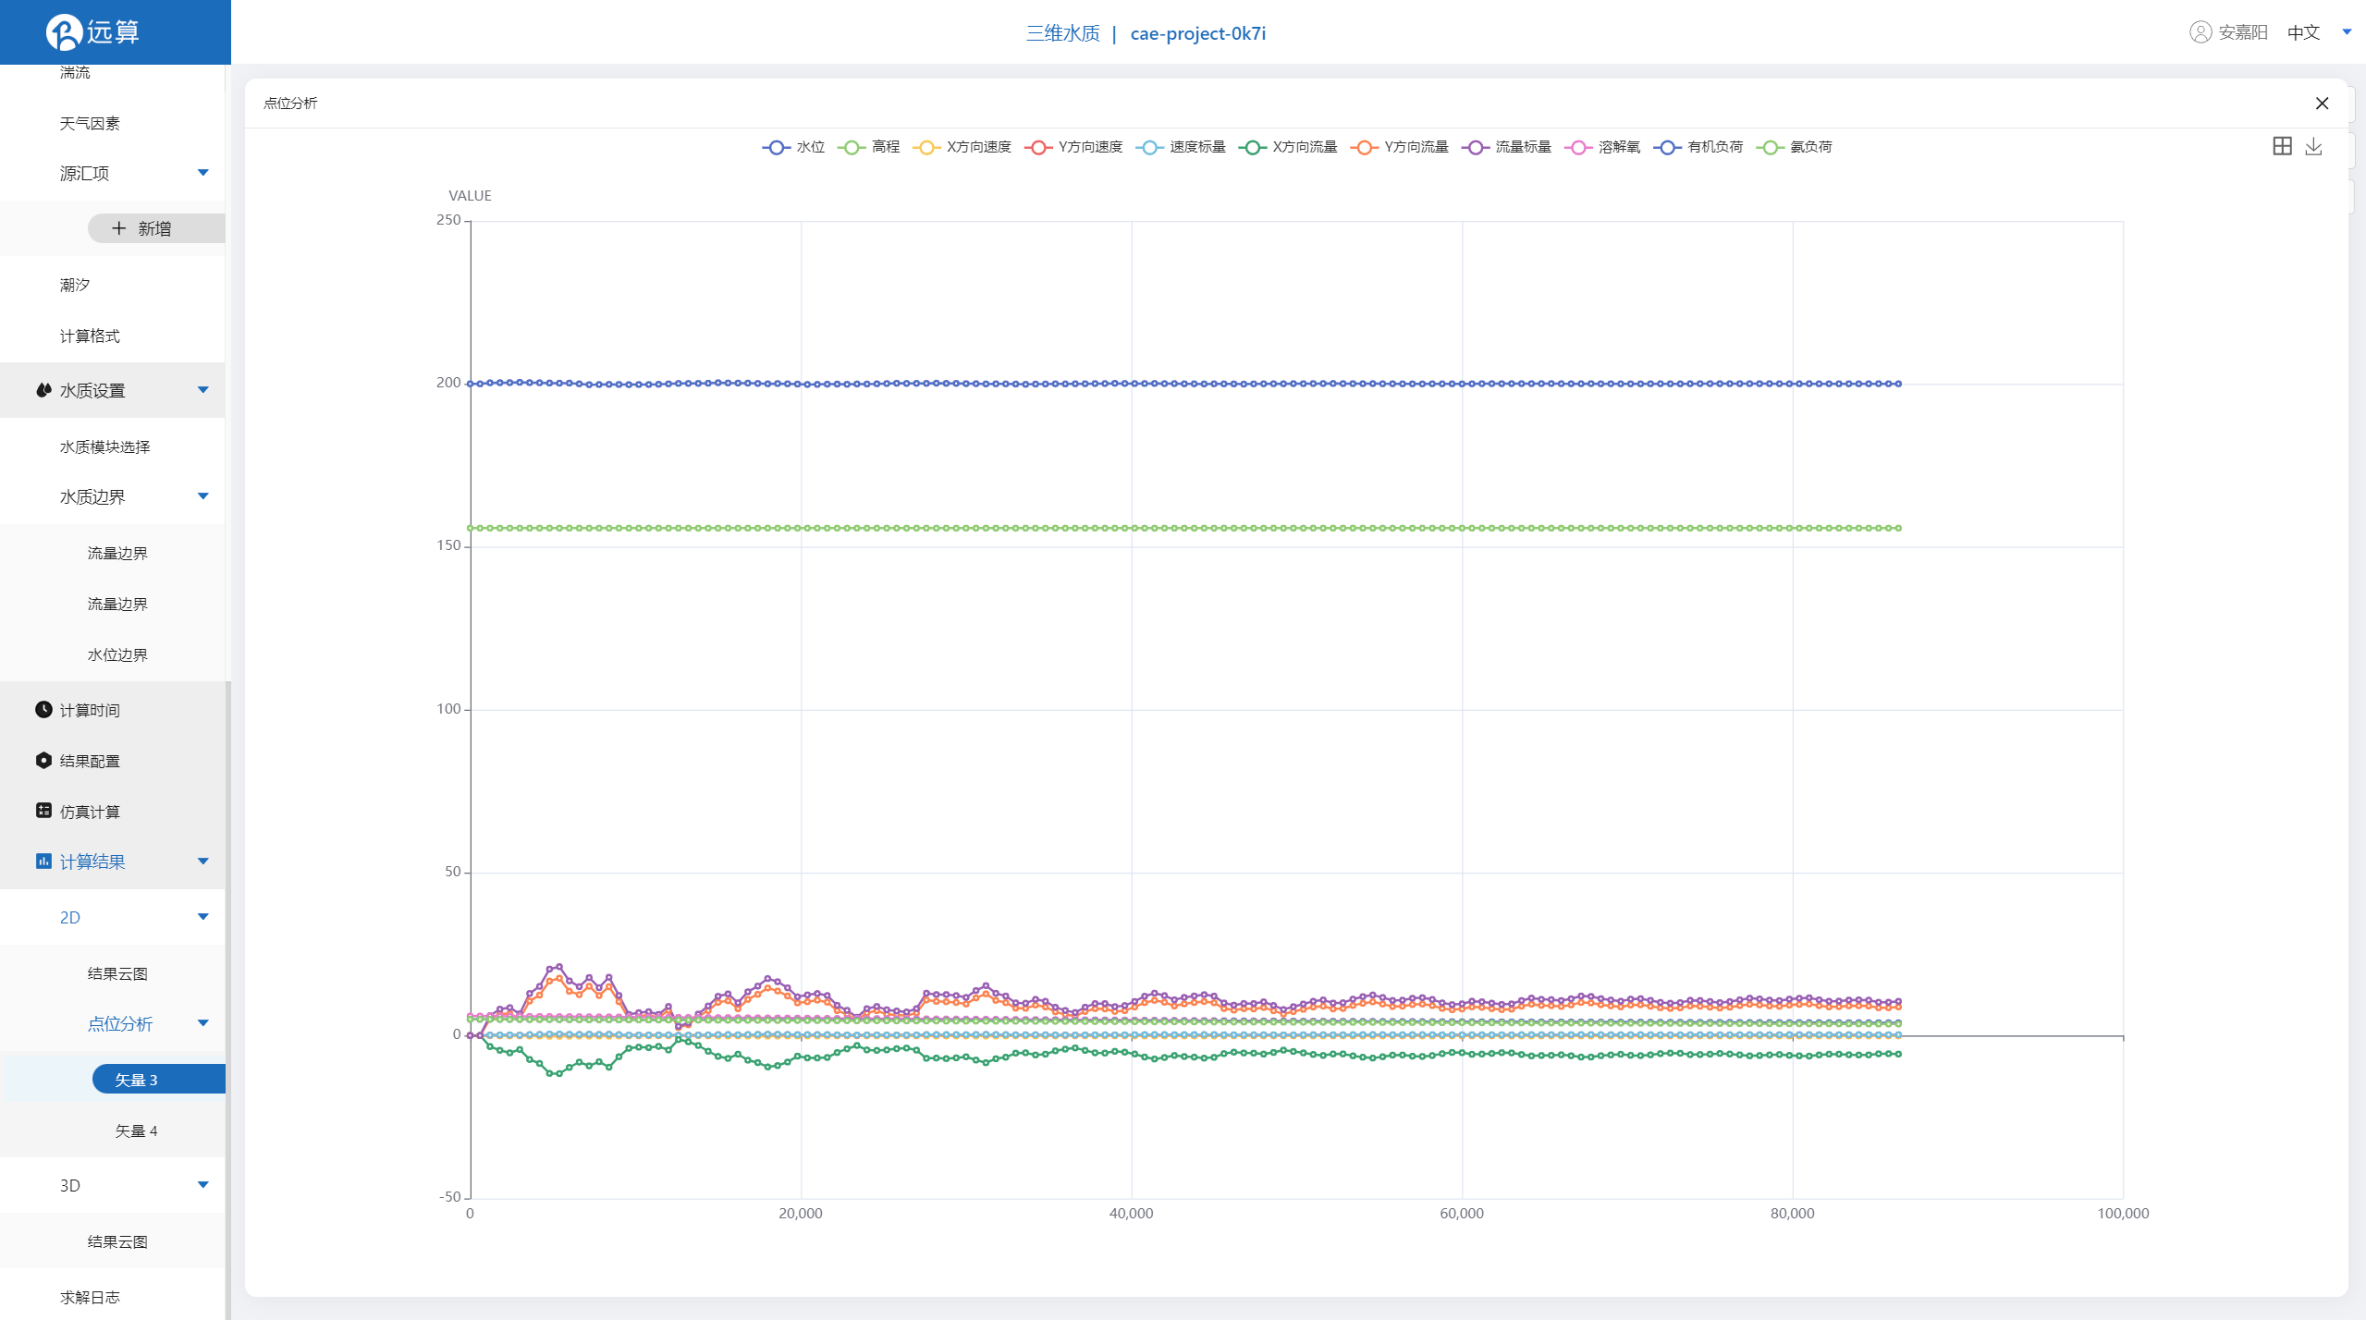Toggle 流量标量 legend series
2366x1320 pixels.
(x=1506, y=147)
